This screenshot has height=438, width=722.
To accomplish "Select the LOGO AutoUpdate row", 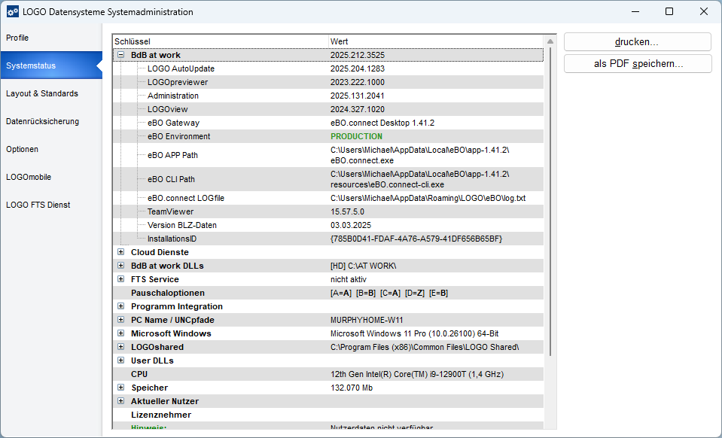I will pyautogui.click(x=327, y=68).
